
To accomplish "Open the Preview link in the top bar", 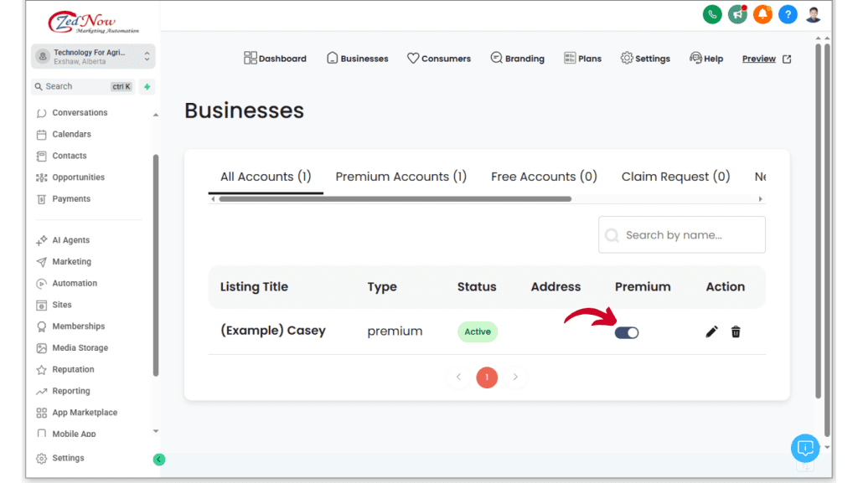I will [758, 59].
